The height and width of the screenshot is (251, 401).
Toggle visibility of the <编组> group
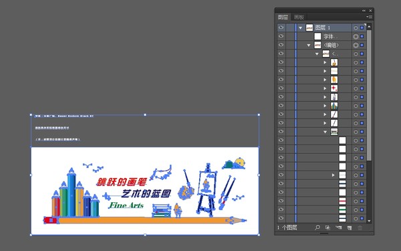[x=281, y=45]
